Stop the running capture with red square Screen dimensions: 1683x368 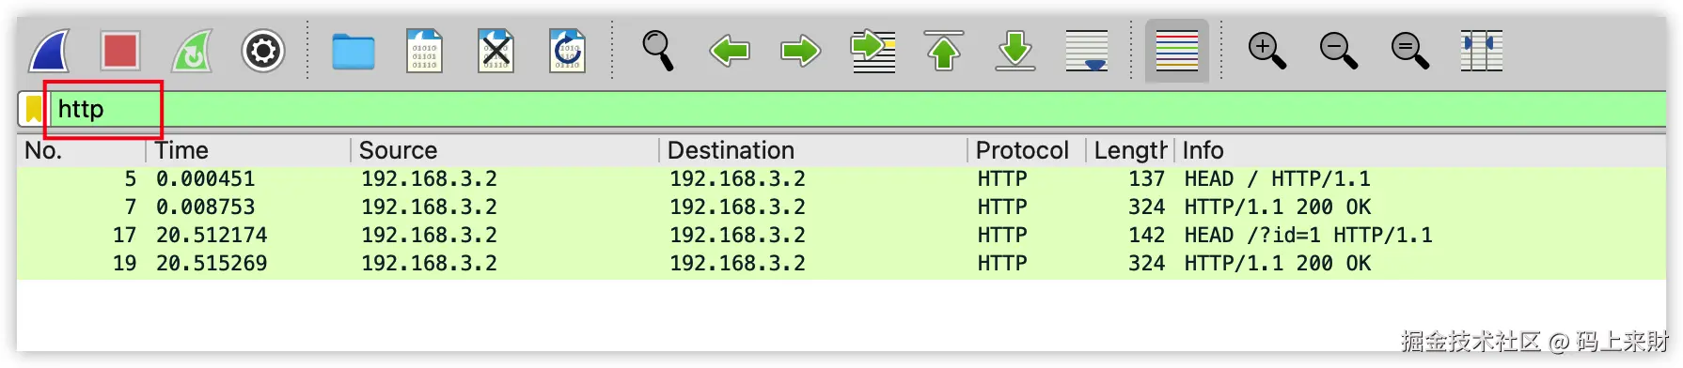point(120,50)
